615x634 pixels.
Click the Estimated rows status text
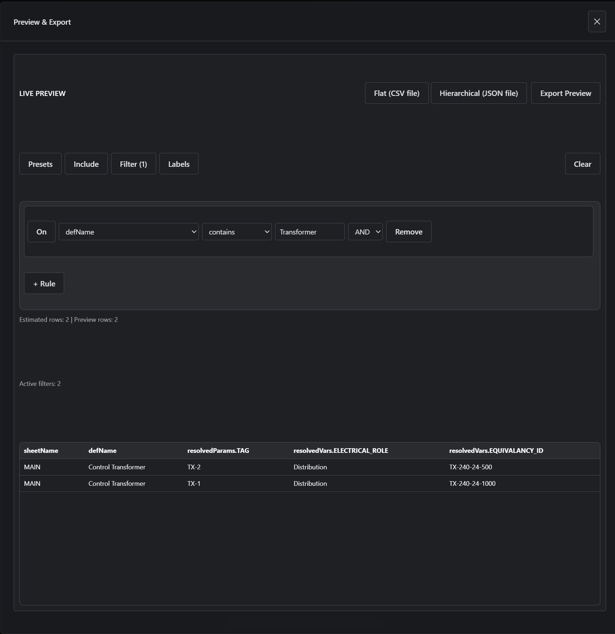(x=68, y=320)
